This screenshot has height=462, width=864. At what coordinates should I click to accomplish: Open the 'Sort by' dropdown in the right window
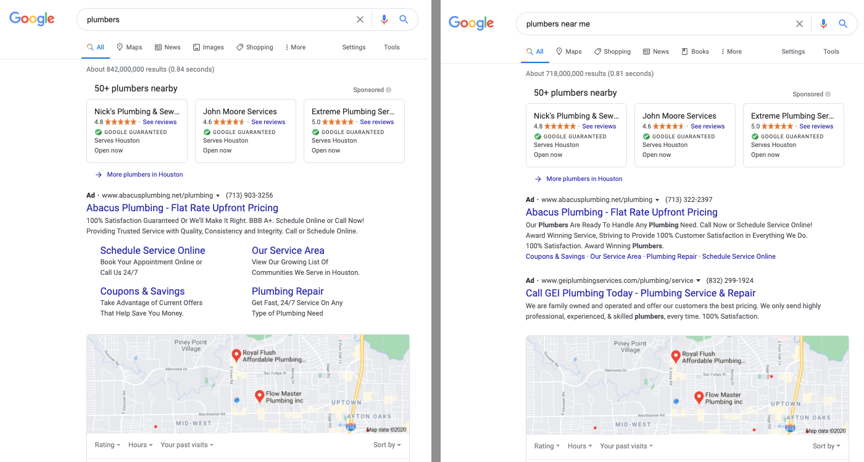pos(826,446)
